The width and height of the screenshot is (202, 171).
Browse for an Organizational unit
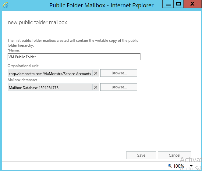(x=119, y=73)
